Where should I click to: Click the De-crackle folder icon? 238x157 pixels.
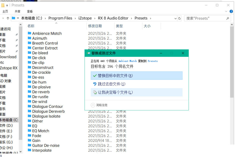[x=29, y=72]
